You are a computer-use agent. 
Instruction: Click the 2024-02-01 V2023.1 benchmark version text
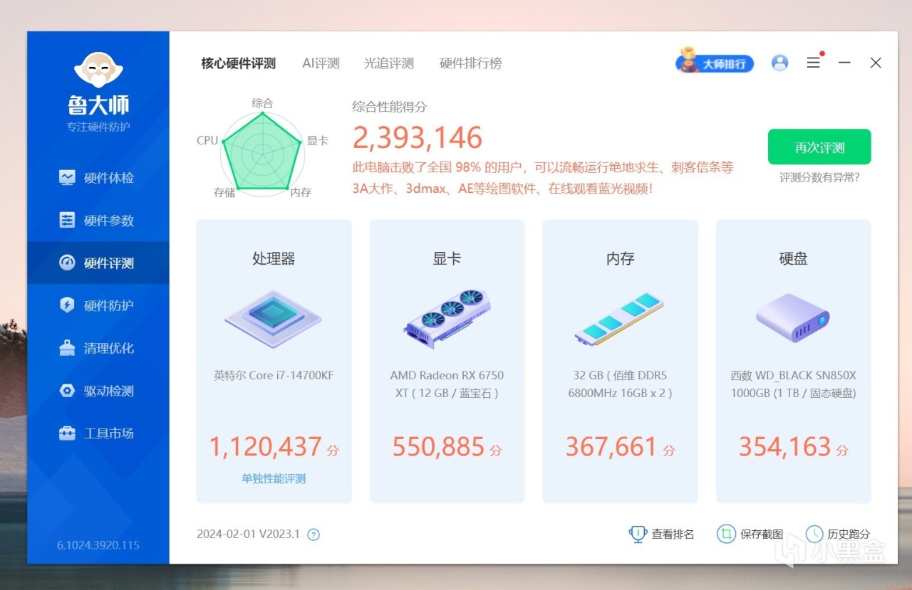click(x=249, y=534)
